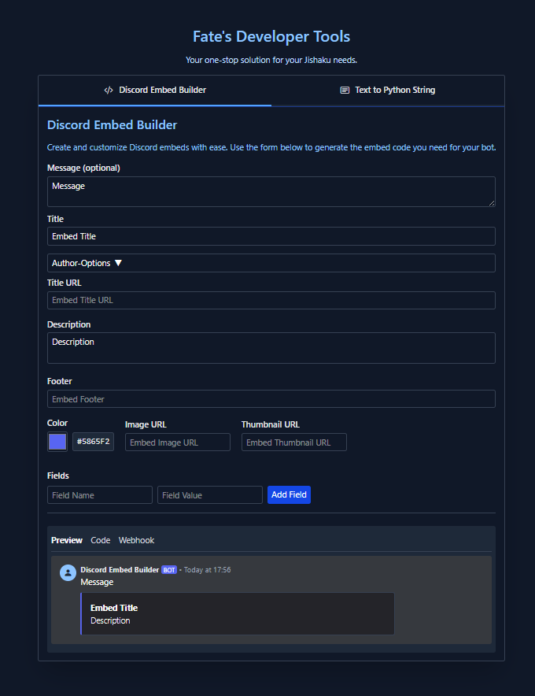Viewport: 535px width, 696px height.
Task: Click the Add Field button
Action: coord(289,494)
